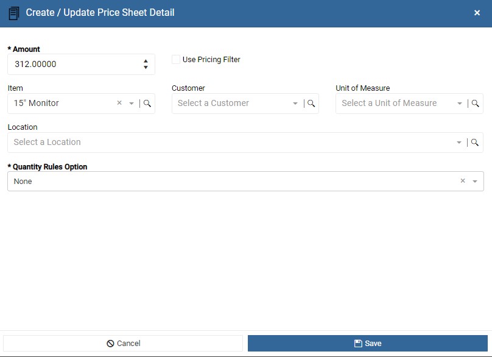This screenshot has height=357, width=492.
Task: Click the Unit of Measure search icon
Action: point(475,104)
